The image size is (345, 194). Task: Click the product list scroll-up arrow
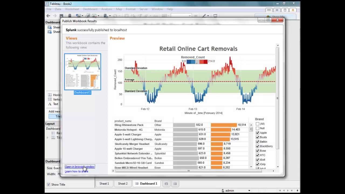[x=251, y=125]
